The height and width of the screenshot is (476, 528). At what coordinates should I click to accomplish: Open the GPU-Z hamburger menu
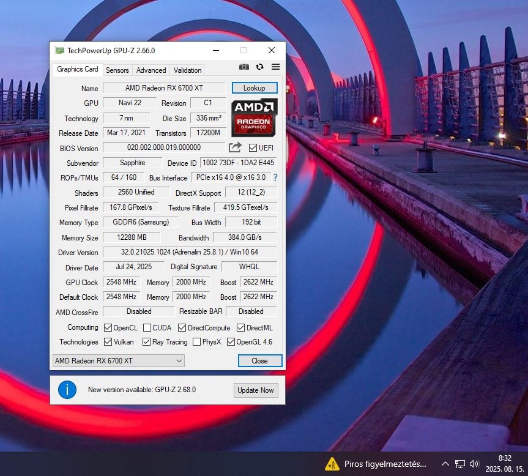click(275, 67)
